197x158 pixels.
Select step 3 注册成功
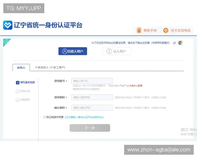click(x=23, y=100)
